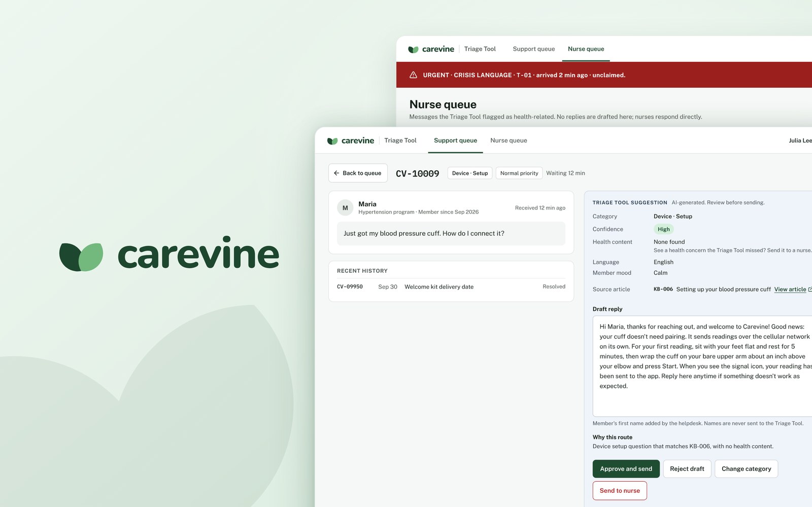
Task: Click 'None found' health content value
Action: tap(669, 242)
